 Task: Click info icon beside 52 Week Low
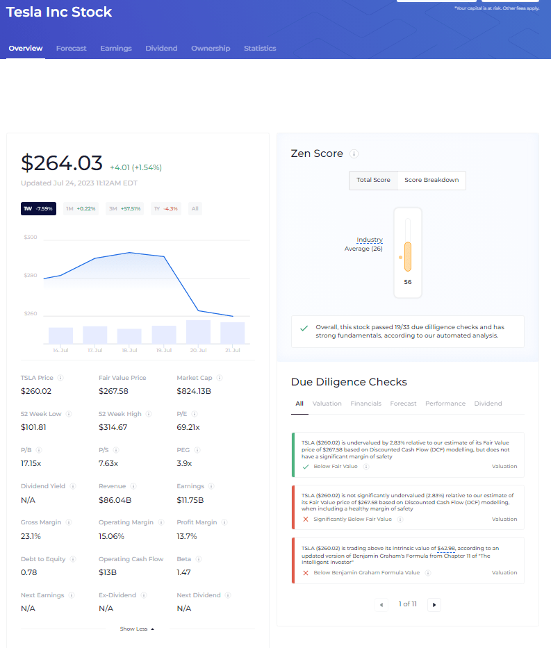coord(69,414)
